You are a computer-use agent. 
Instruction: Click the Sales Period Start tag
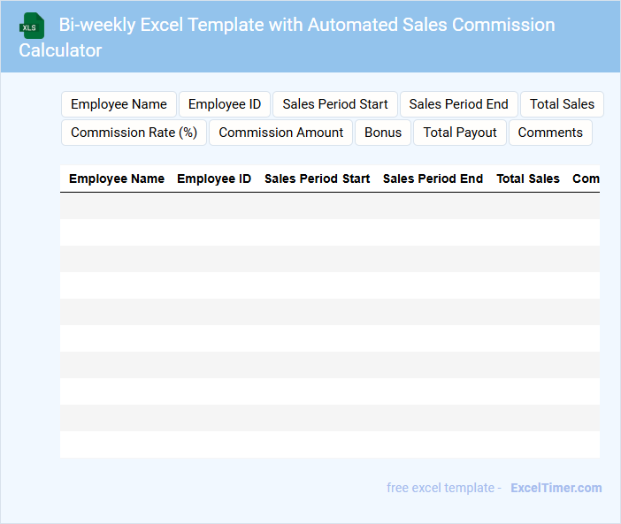tap(335, 104)
